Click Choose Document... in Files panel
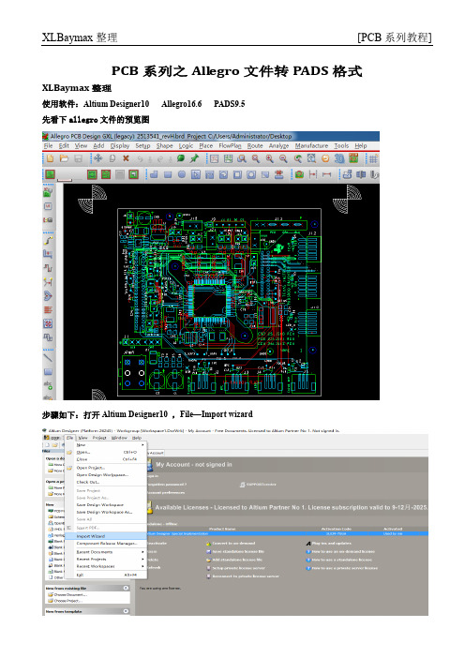This screenshot has height=658, width=465. 70,594
